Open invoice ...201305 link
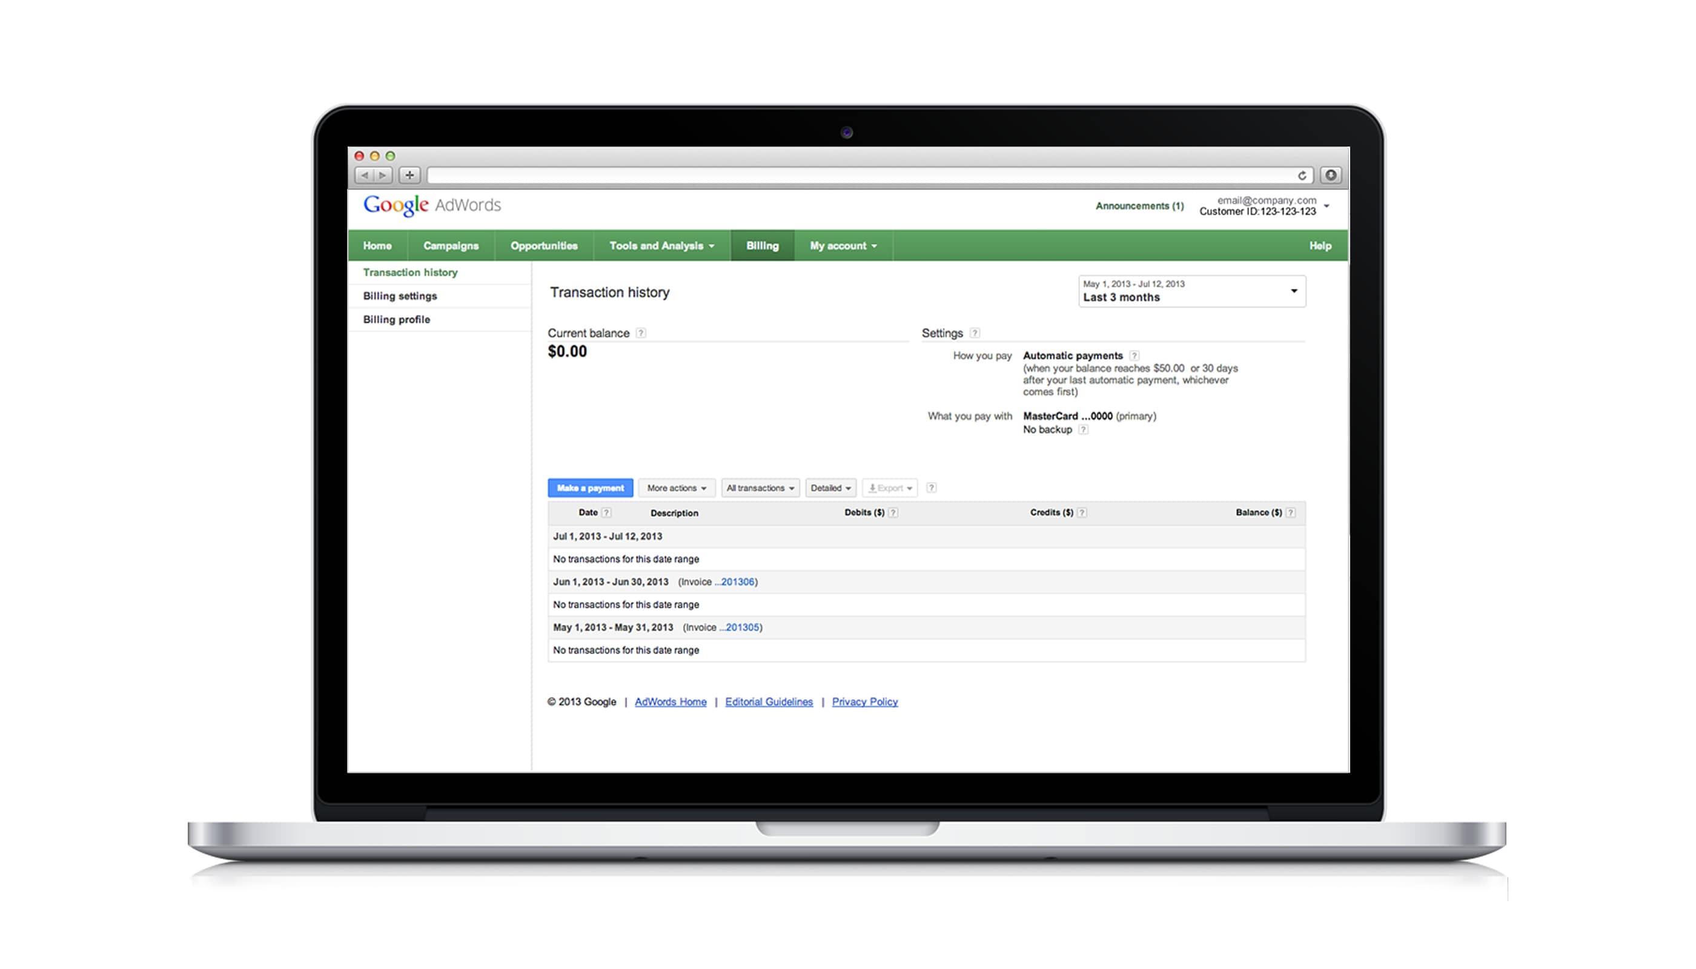The image size is (1696, 969). (740, 628)
